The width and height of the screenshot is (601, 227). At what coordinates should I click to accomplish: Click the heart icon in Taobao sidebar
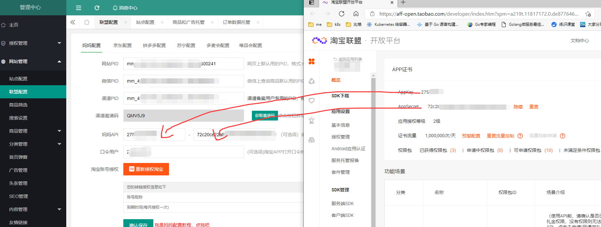click(312, 101)
